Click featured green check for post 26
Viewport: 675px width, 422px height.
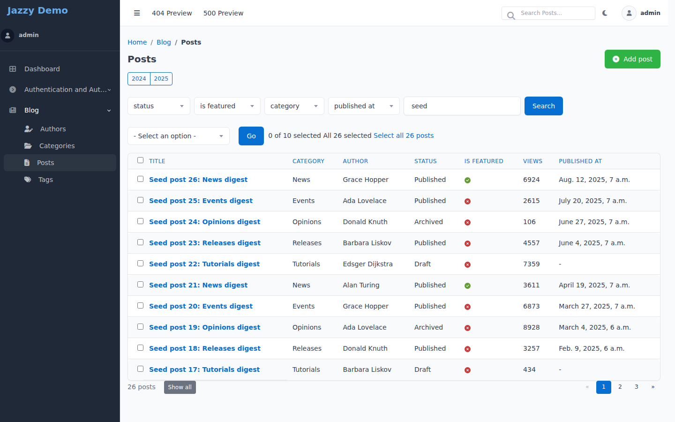[467, 180]
